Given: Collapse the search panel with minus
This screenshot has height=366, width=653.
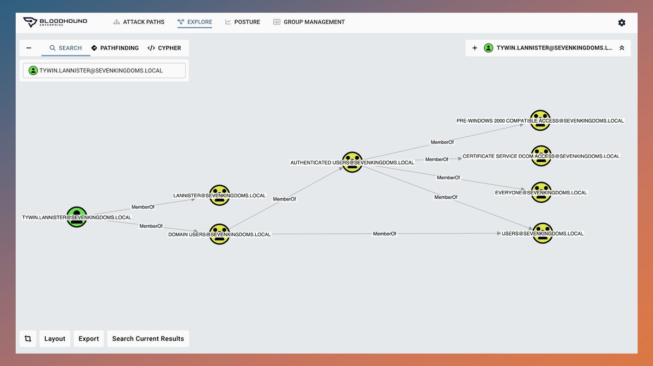Looking at the screenshot, I should click(28, 48).
